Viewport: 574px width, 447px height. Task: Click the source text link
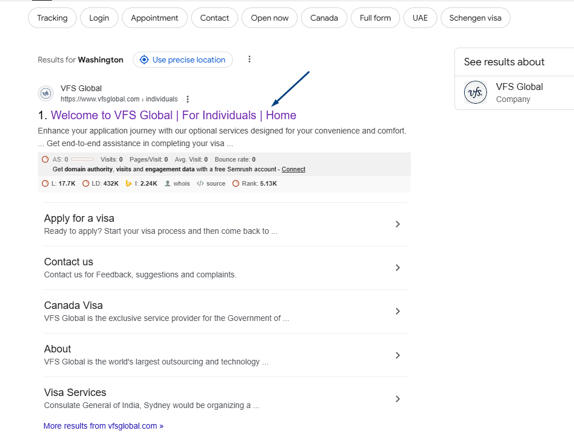tap(216, 183)
